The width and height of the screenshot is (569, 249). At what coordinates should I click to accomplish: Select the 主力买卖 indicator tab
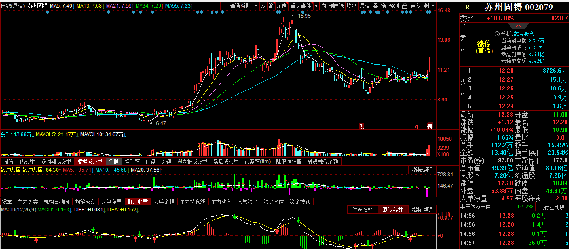tap(28, 202)
